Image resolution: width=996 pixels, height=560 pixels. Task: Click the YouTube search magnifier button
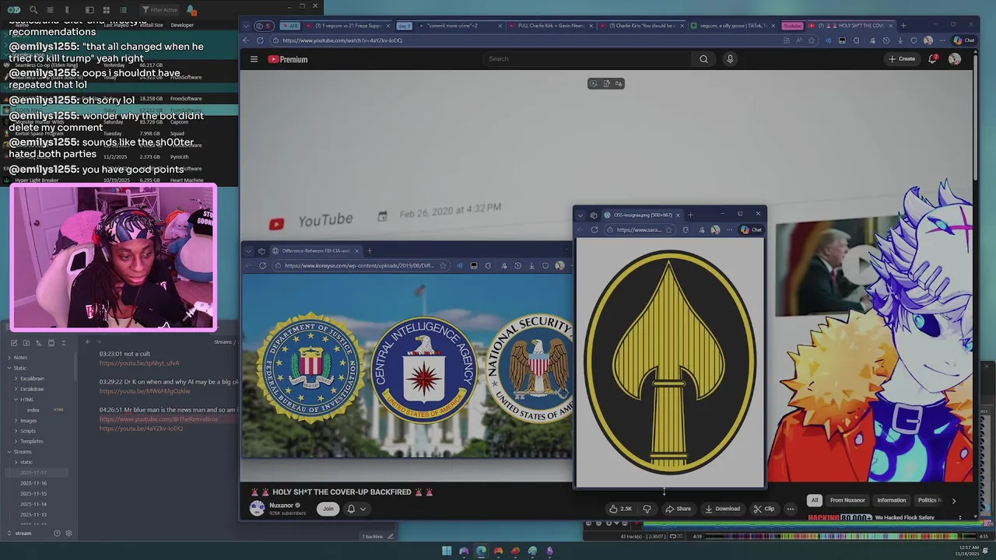coord(703,59)
